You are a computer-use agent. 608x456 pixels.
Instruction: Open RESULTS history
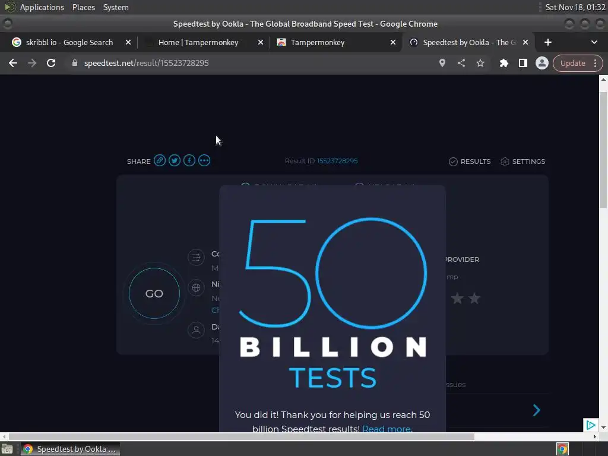470,161
